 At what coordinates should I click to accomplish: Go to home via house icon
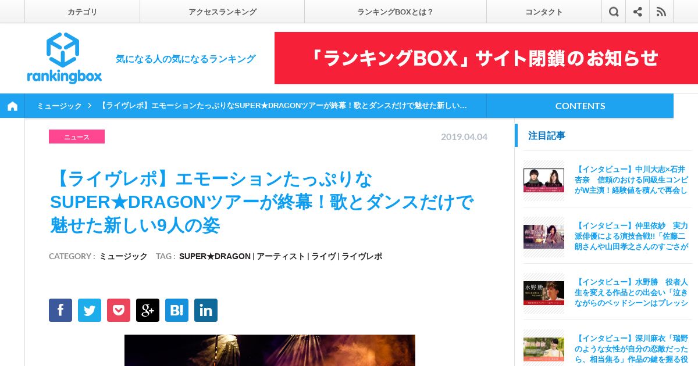(12, 106)
